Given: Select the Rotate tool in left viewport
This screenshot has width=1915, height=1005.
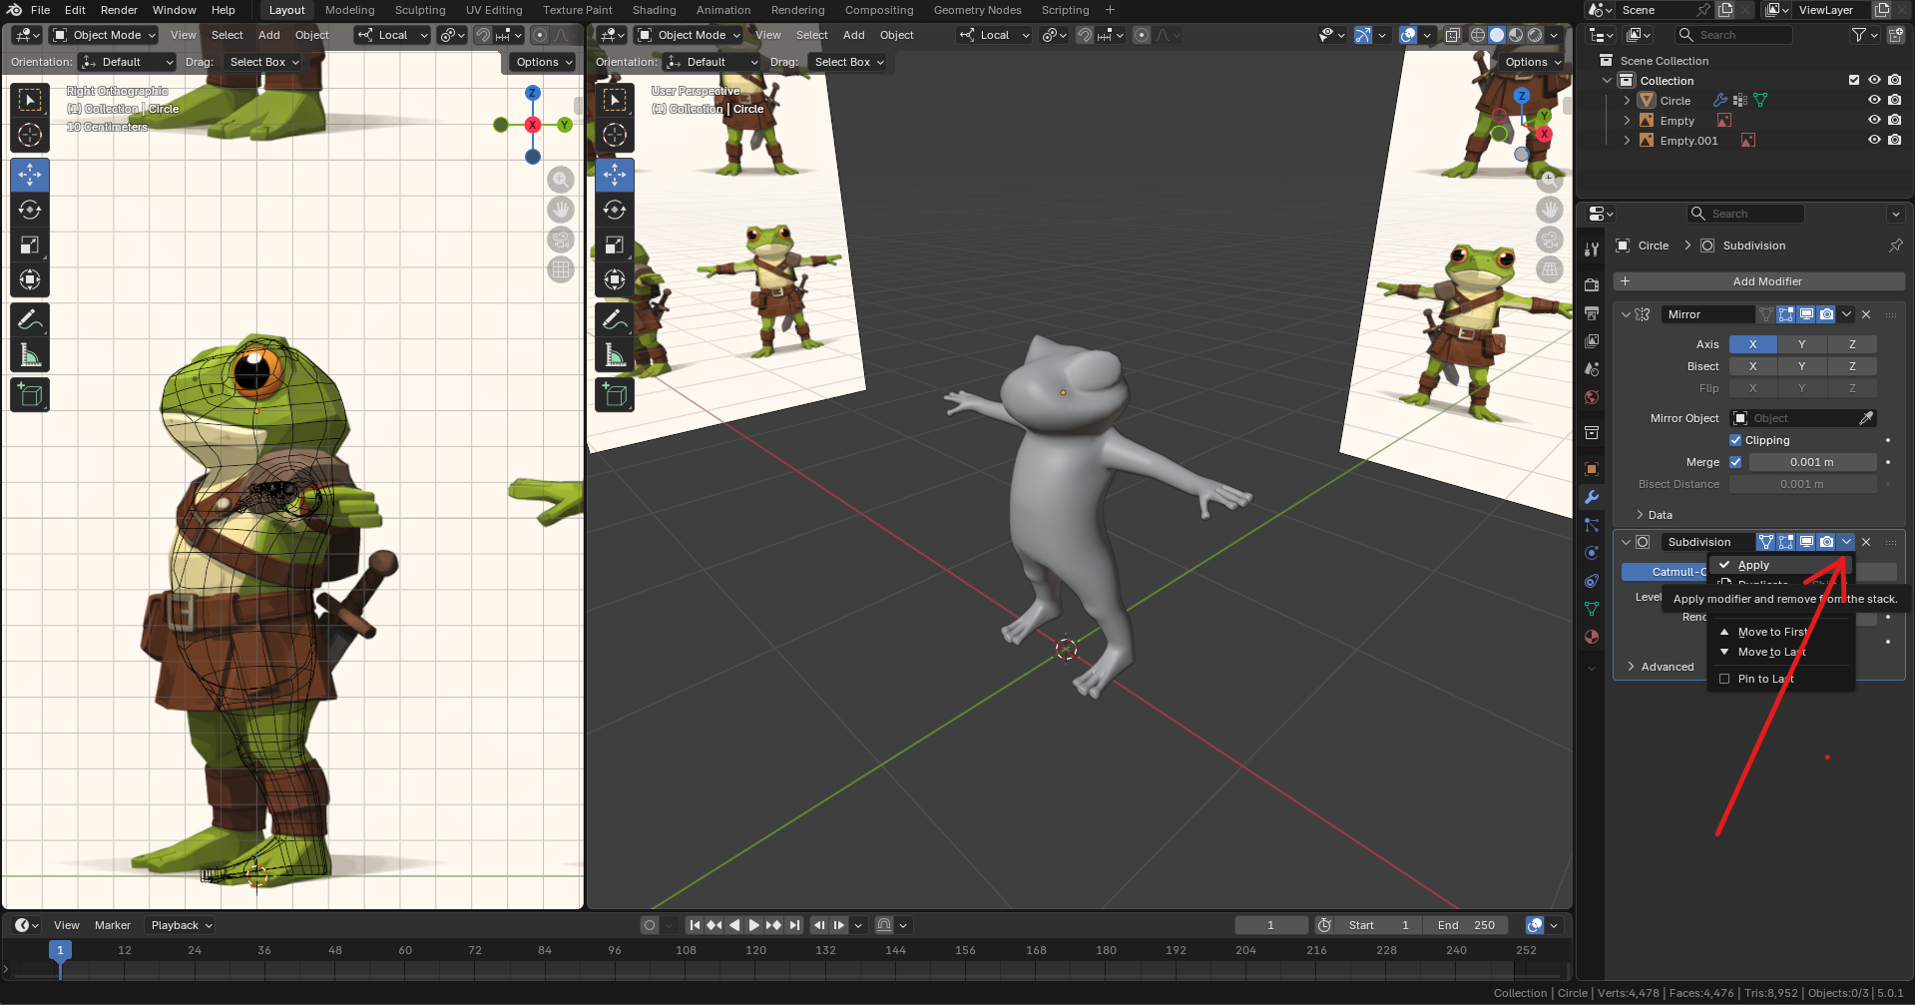Looking at the screenshot, I should pos(30,211).
